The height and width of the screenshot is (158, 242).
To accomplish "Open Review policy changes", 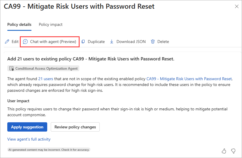I will click(x=75, y=127).
